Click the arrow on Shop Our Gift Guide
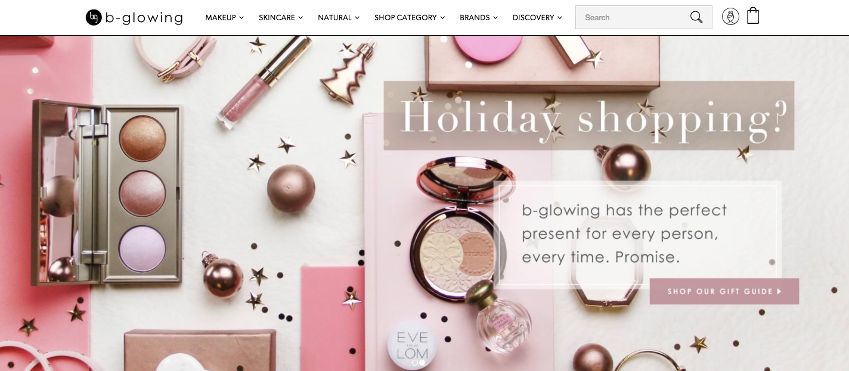 779,291
